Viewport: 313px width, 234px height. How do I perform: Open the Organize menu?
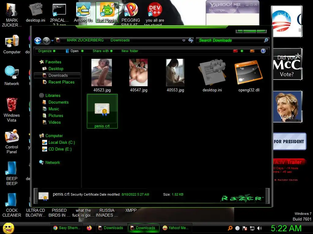47,51
